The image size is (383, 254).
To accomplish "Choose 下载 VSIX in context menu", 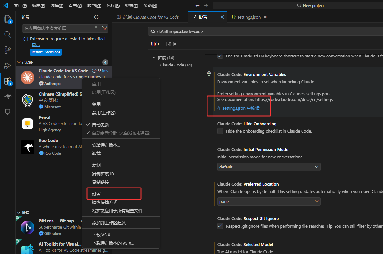I will [x=121, y=235].
